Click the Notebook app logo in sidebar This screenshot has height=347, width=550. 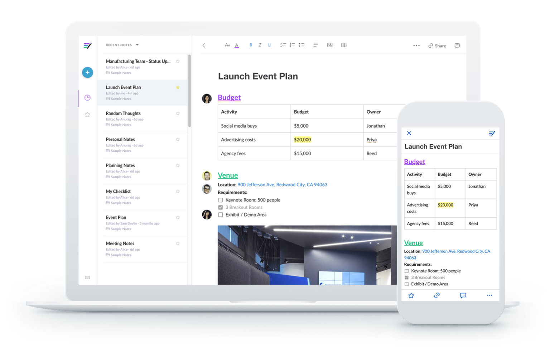[x=87, y=45]
